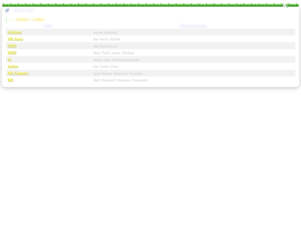This screenshot has height=226, width=301.
Task: Open the QMK Firmware link
Action: coord(18,73)
